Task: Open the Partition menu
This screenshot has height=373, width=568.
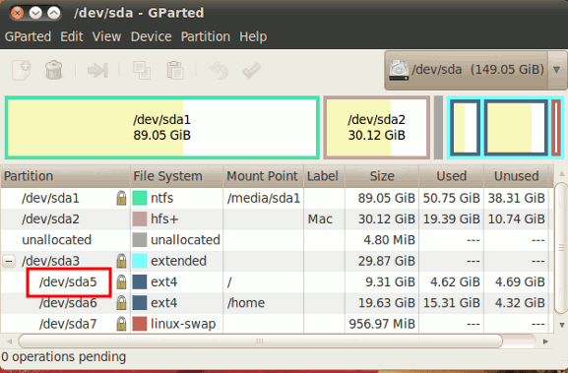Action: [206, 36]
